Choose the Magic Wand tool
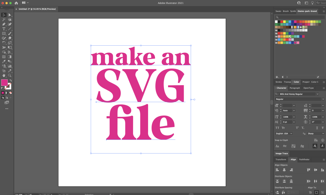326x195 pixels. 4,19
